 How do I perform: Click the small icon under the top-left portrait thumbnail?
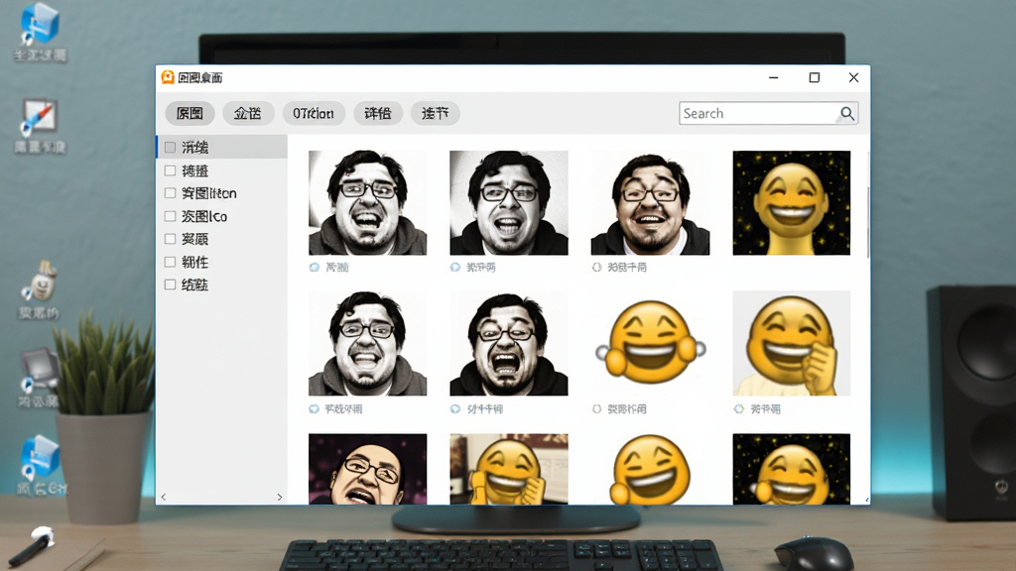[315, 268]
